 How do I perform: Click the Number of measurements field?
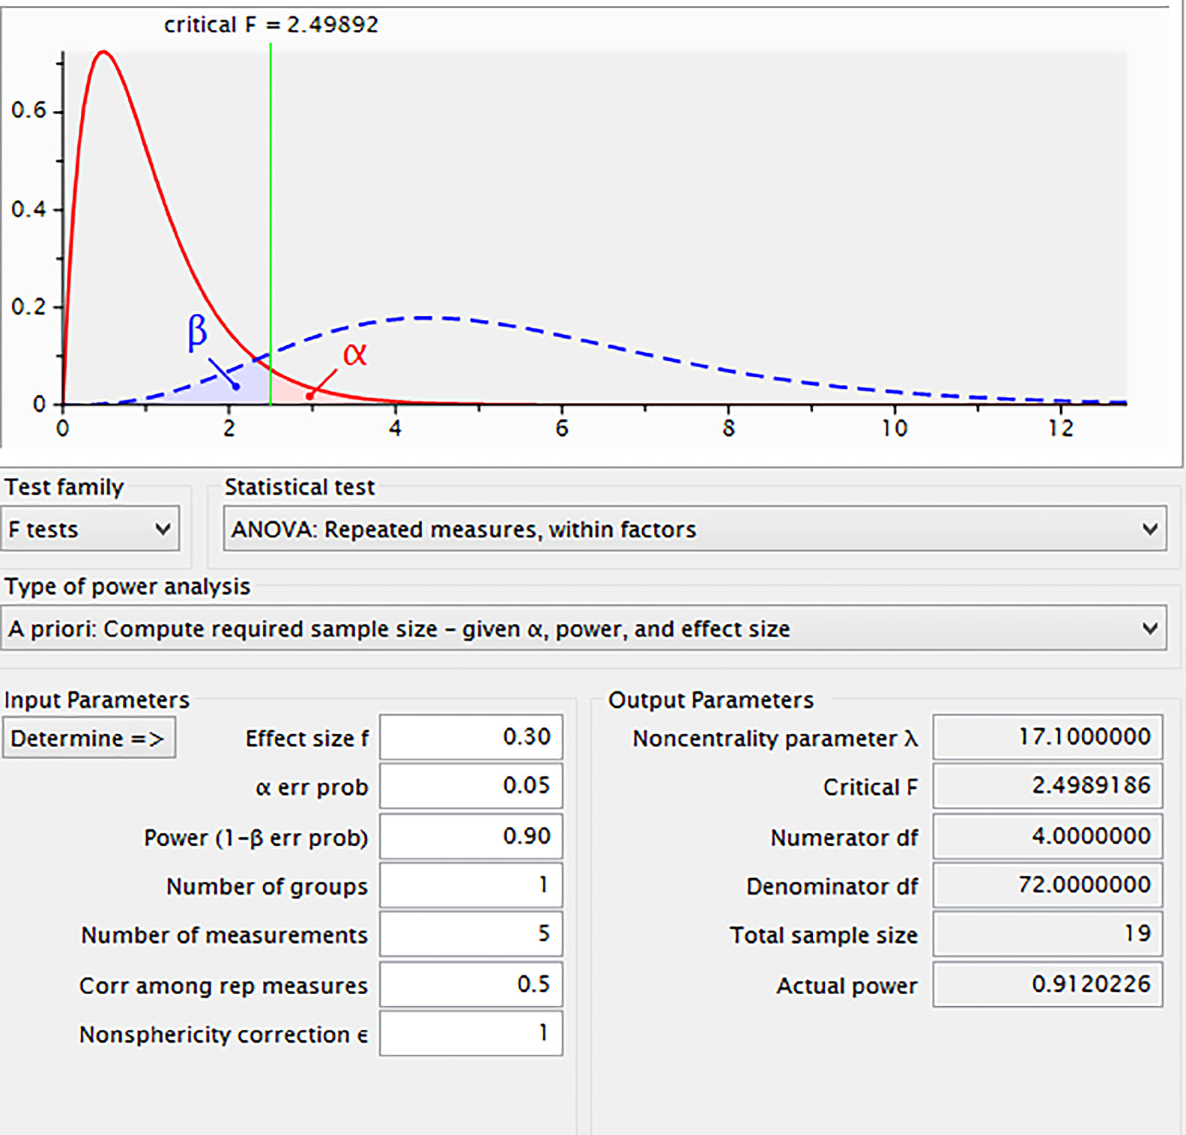(x=471, y=934)
